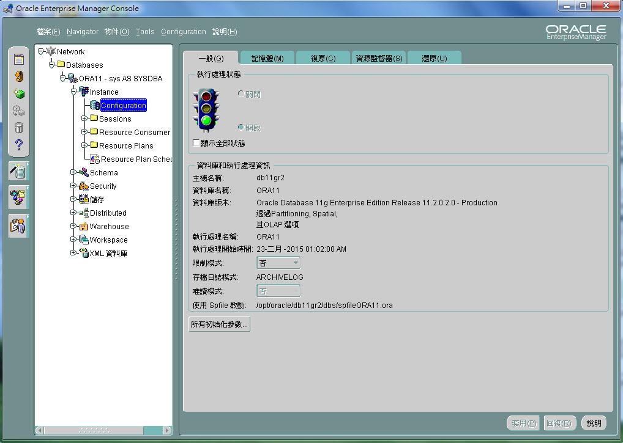Open the 說明(H) menu
This screenshot has height=443, width=623.
[225, 32]
